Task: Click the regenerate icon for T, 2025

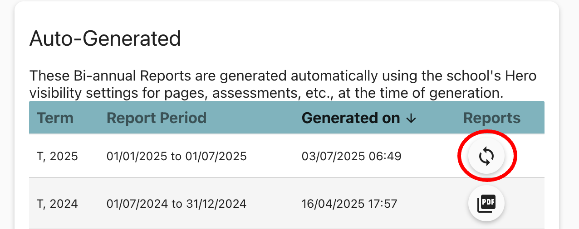Action: [486, 157]
